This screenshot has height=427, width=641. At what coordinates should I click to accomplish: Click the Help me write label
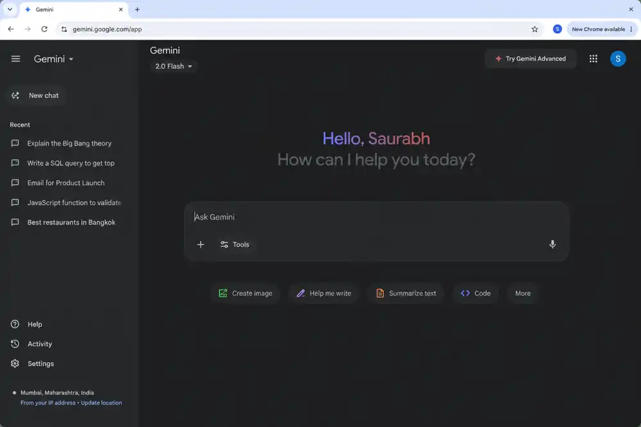[330, 293]
